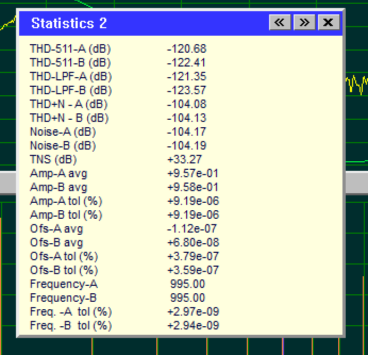Select Ofs-A avg label
Image resolution: width=368 pixels, height=355 pixels.
click(56, 229)
